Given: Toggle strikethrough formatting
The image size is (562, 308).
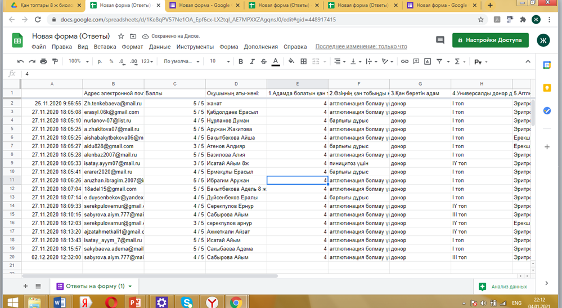Looking at the screenshot, I should [263, 62].
